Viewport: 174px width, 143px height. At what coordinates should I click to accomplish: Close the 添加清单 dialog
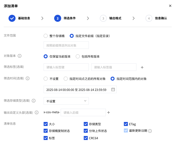point(170,6)
